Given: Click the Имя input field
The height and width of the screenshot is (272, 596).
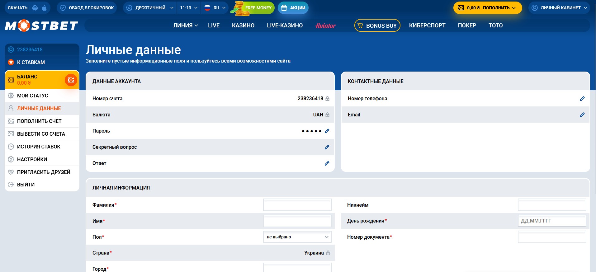Looking at the screenshot, I should [x=297, y=221].
